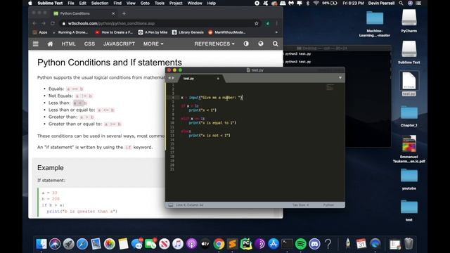The width and height of the screenshot is (450, 253).
Task: Open Finder from the dock
Action: click(41, 244)
